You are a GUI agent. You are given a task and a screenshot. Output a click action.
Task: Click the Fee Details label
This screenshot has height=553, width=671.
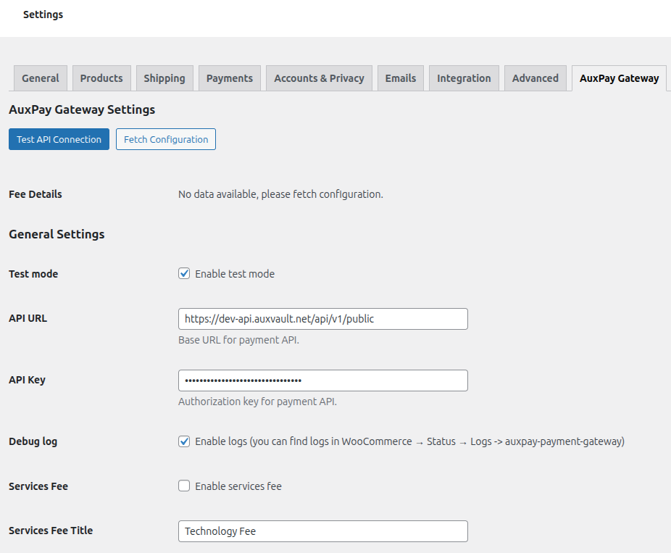[35, 194]
